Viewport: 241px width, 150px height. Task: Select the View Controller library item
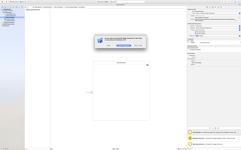[x=214, y=132]
